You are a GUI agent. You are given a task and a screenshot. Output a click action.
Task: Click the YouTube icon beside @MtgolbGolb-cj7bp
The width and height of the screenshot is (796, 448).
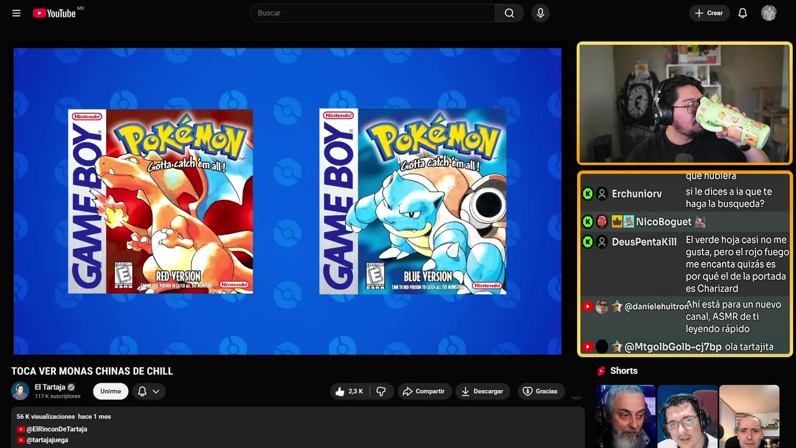[x=588, y=347]
